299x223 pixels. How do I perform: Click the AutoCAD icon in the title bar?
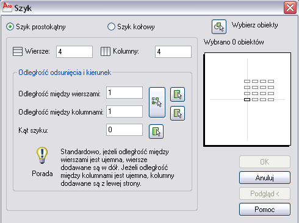tap(7, 8)
